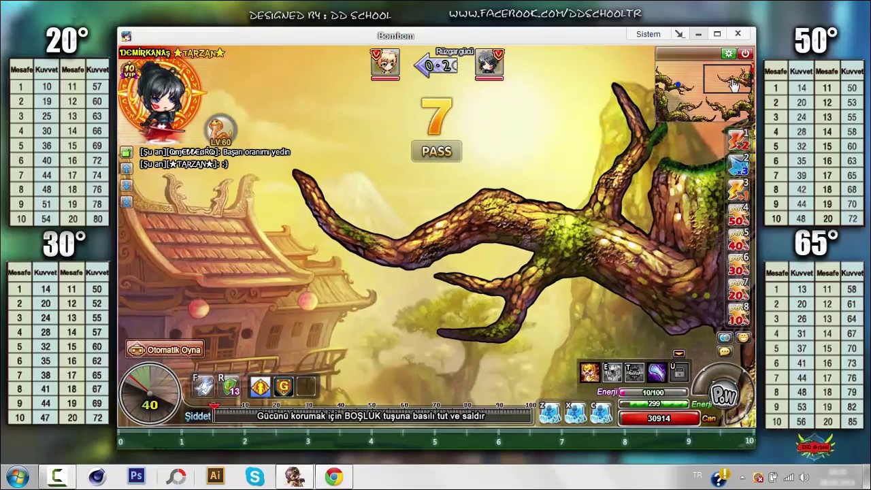The height and width of the screenshot is (490, 871).
Task: Click the F fly skill icon
Action: click(203, 386)
